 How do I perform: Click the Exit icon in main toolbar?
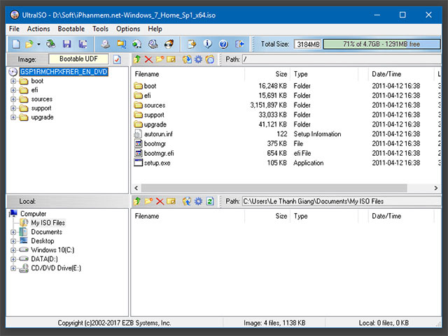[240, 44]
